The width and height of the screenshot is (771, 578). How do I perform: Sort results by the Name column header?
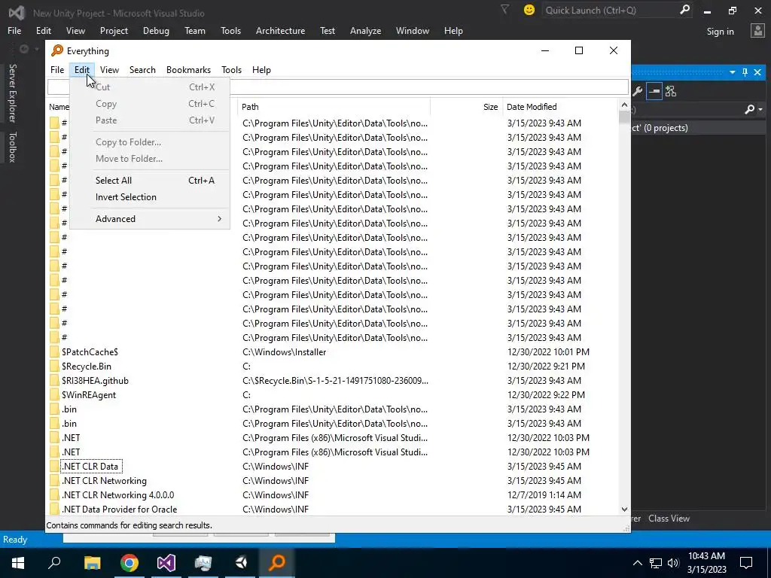pos(59,107)
